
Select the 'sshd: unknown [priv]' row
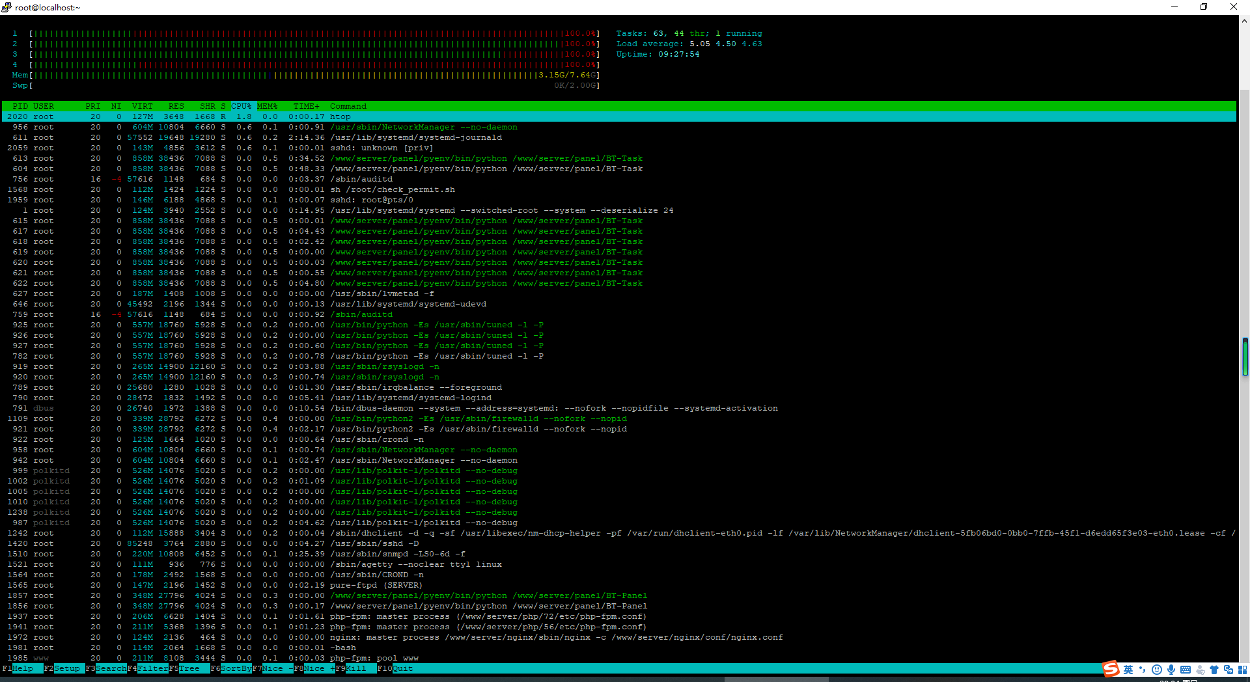point(619,148)
